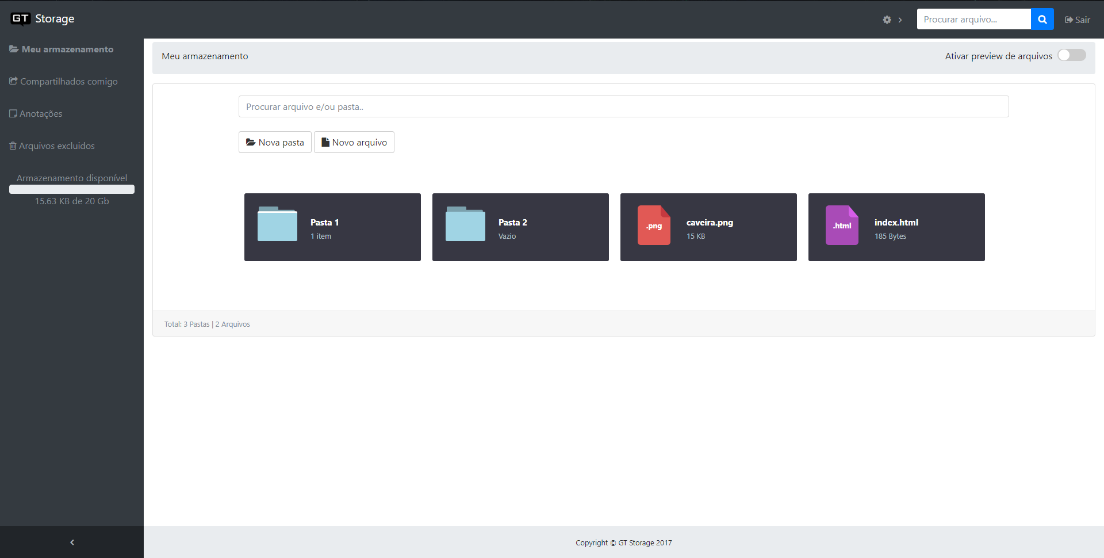The image size is (1104, 558).
Task: Click the Pasta 1 folder icon
Action: (277, 224)
